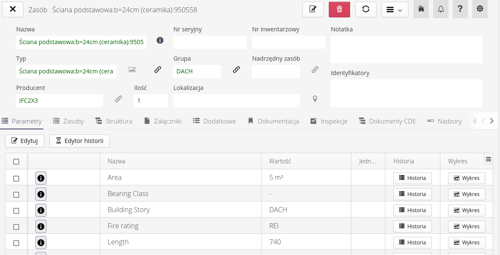
Task: Open the table column menu icon
Action: pos(489,159)
